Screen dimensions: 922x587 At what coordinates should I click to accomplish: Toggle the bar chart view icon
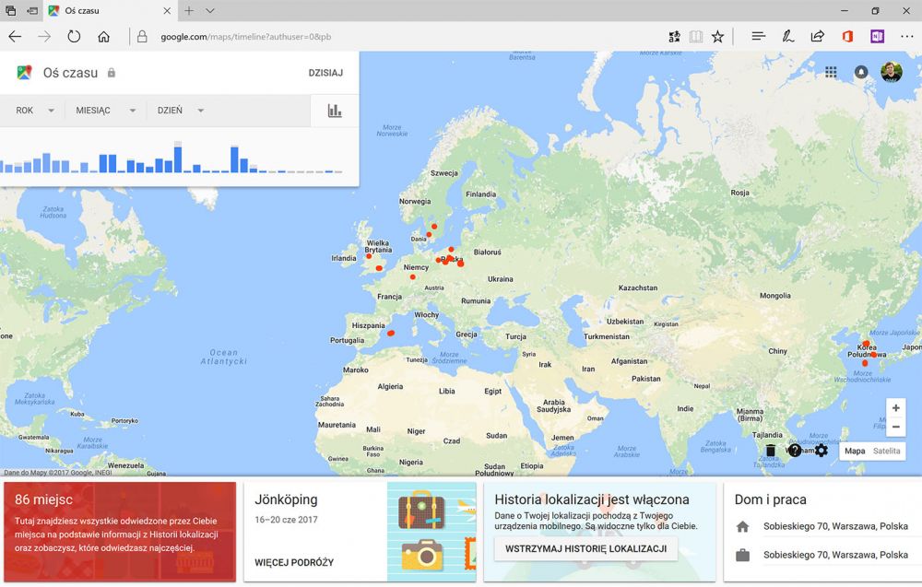pos(335,111)
